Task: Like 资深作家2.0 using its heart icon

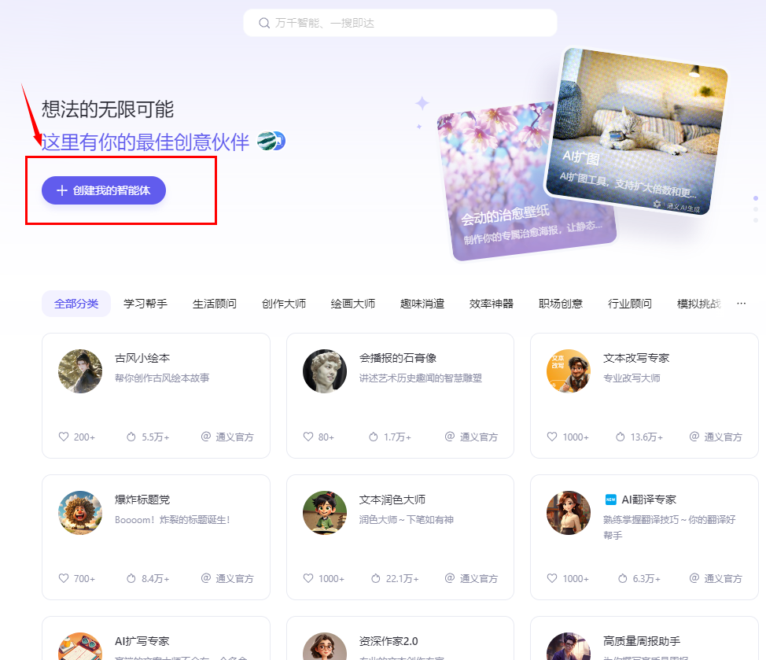Action: (308, 659)
